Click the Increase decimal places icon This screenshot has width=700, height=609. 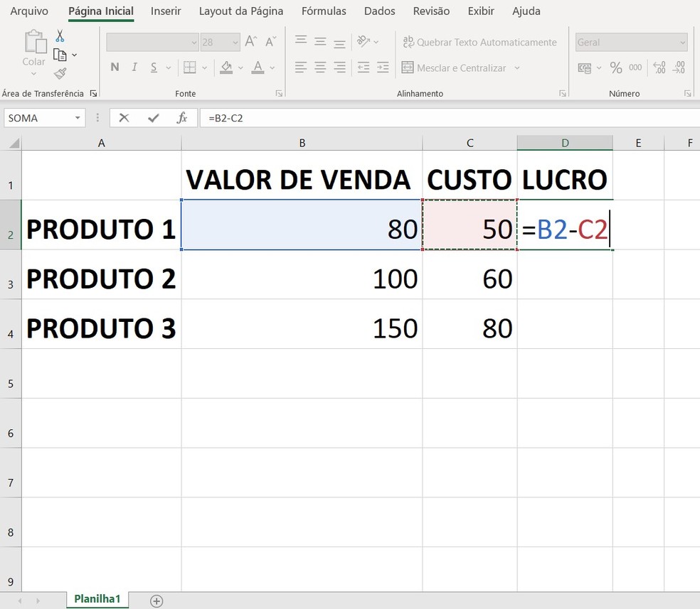660,68
